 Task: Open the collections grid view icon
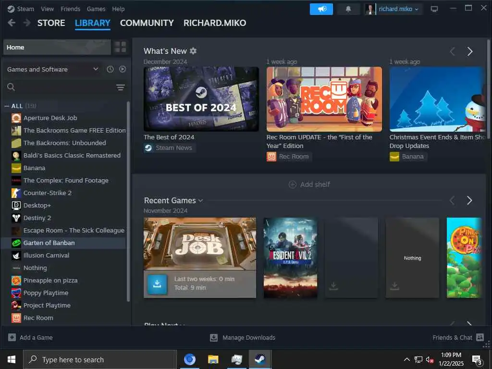pyautogui.click(x=120, y=47)
